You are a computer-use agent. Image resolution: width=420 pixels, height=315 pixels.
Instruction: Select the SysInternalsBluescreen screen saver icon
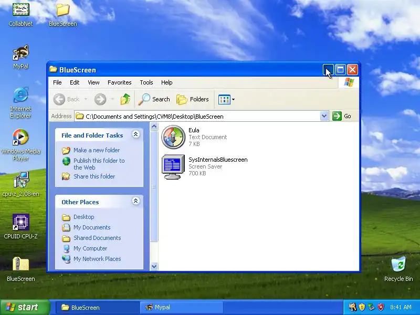coord(173,166)
